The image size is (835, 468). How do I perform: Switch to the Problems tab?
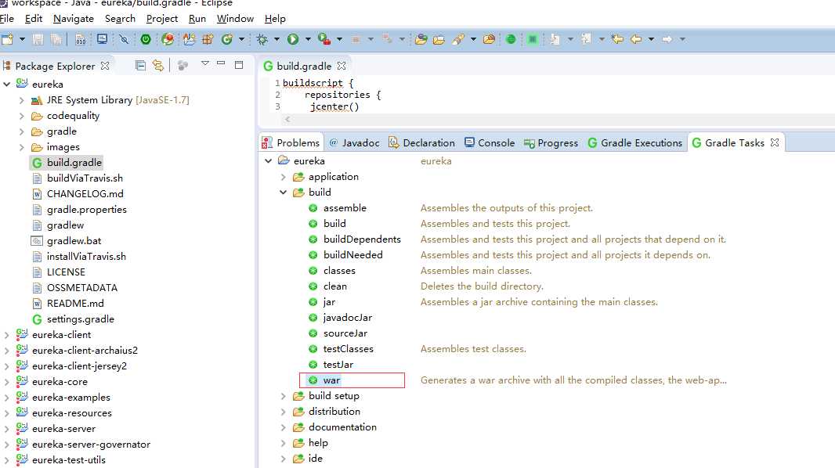pyautogui.click(x=291, y=142)
